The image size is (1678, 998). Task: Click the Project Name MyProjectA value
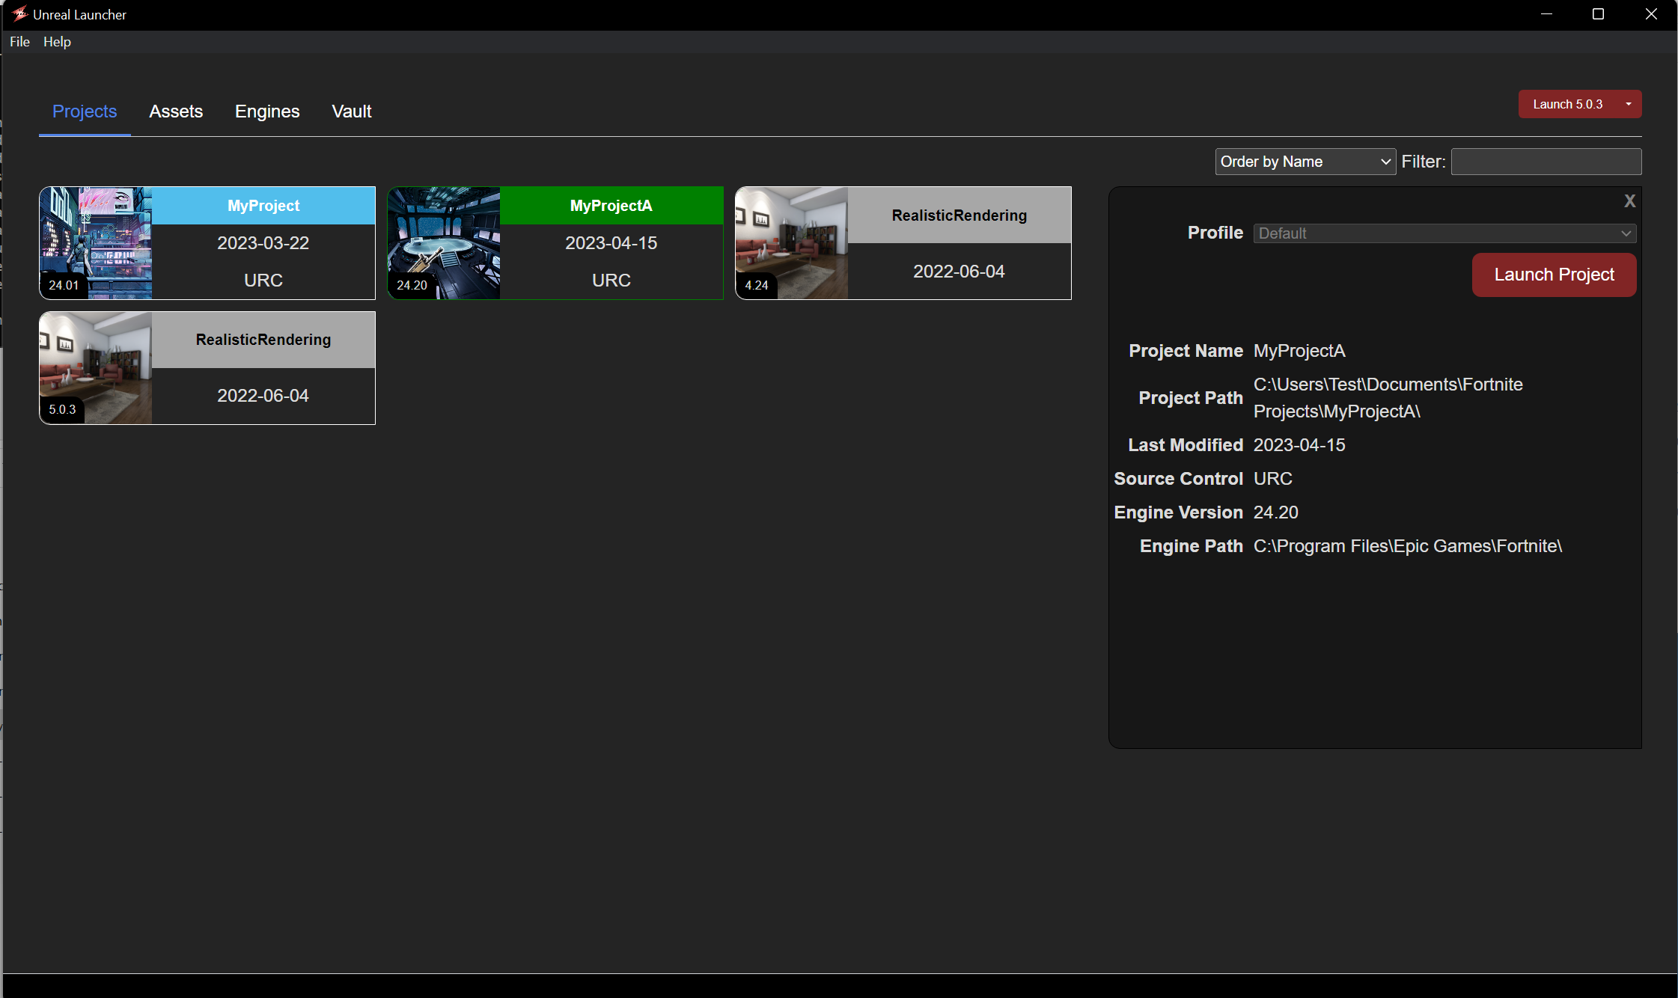point(1299,351)
